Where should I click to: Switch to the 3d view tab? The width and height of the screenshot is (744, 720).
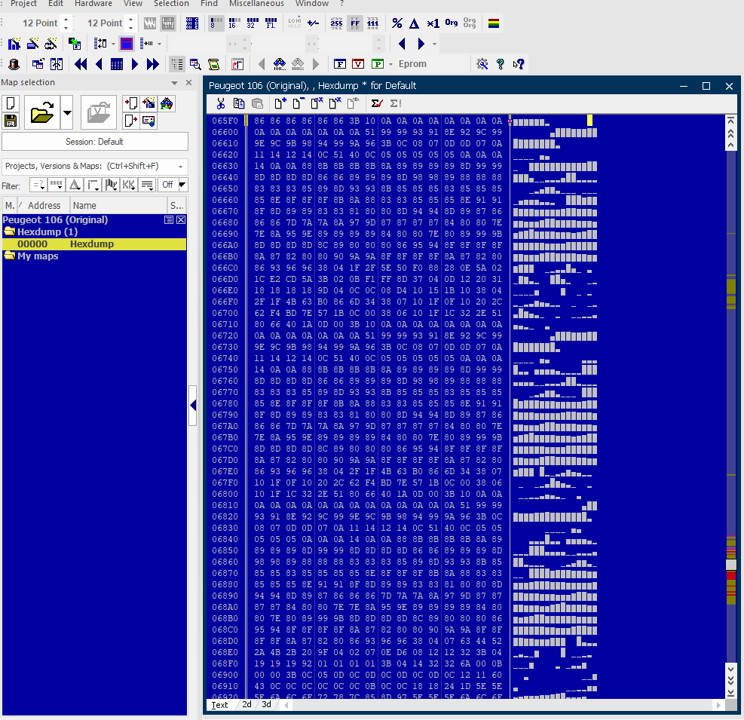click(x=266, y=705)
